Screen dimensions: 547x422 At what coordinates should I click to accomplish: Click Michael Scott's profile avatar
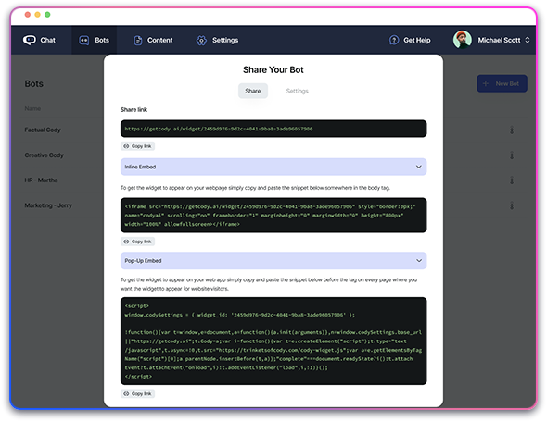tap(463, 40)
